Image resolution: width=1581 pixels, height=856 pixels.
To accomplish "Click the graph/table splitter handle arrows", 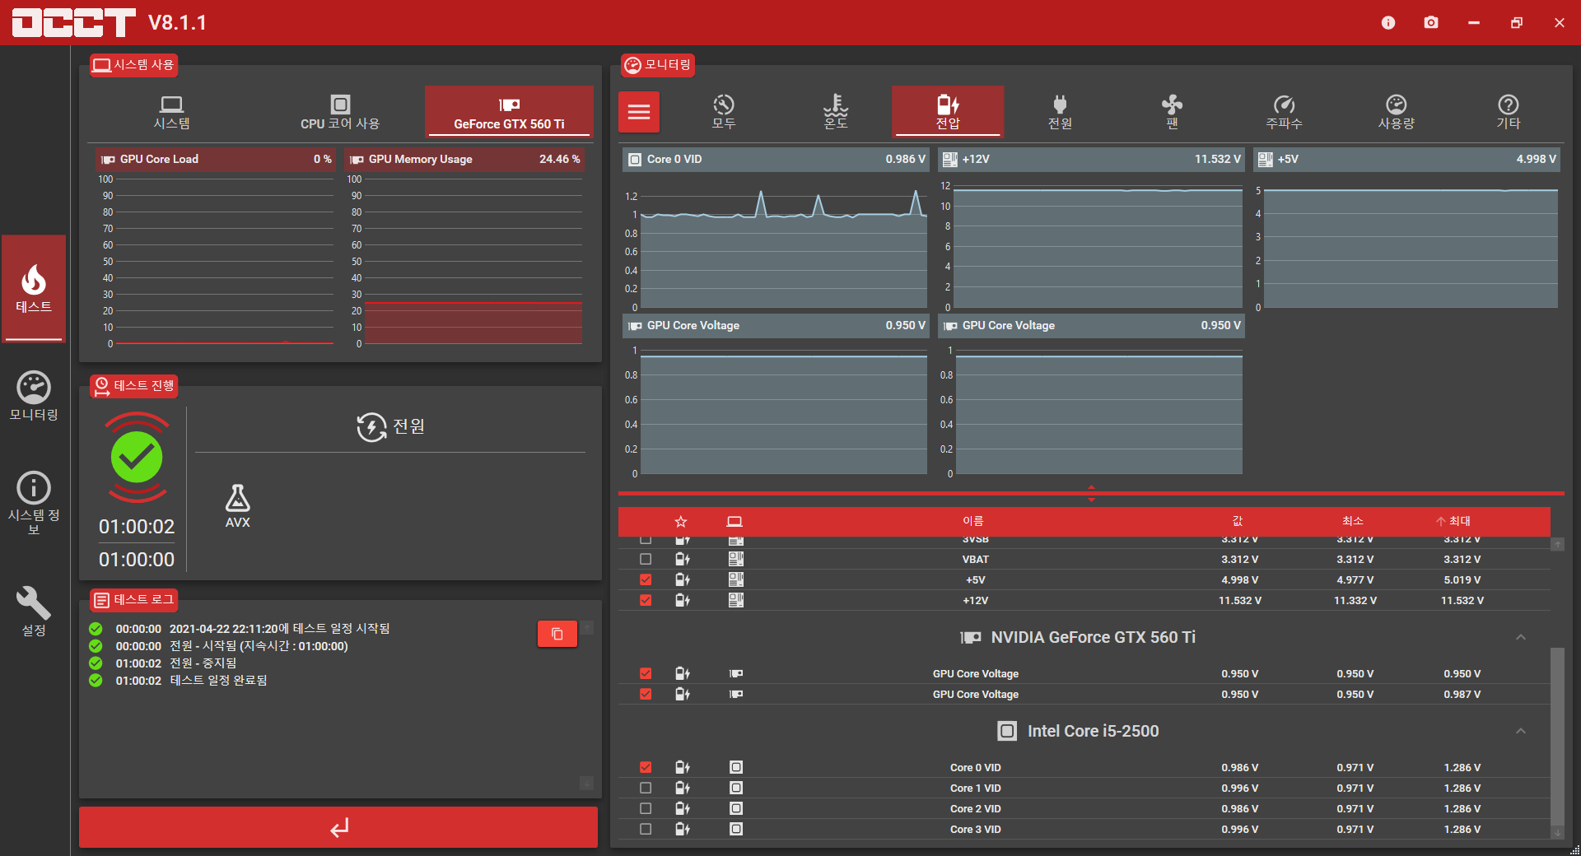I will (x=1091, y=493).
